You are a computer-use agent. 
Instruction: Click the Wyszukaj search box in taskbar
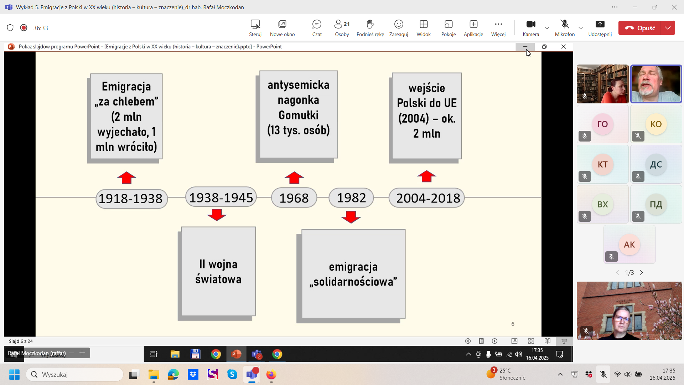pyautogui.click(x=75, y=374)
